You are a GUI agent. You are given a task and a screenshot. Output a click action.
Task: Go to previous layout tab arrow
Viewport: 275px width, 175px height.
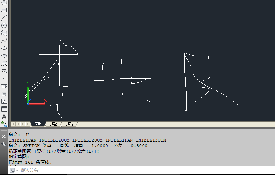pos(18,124)
